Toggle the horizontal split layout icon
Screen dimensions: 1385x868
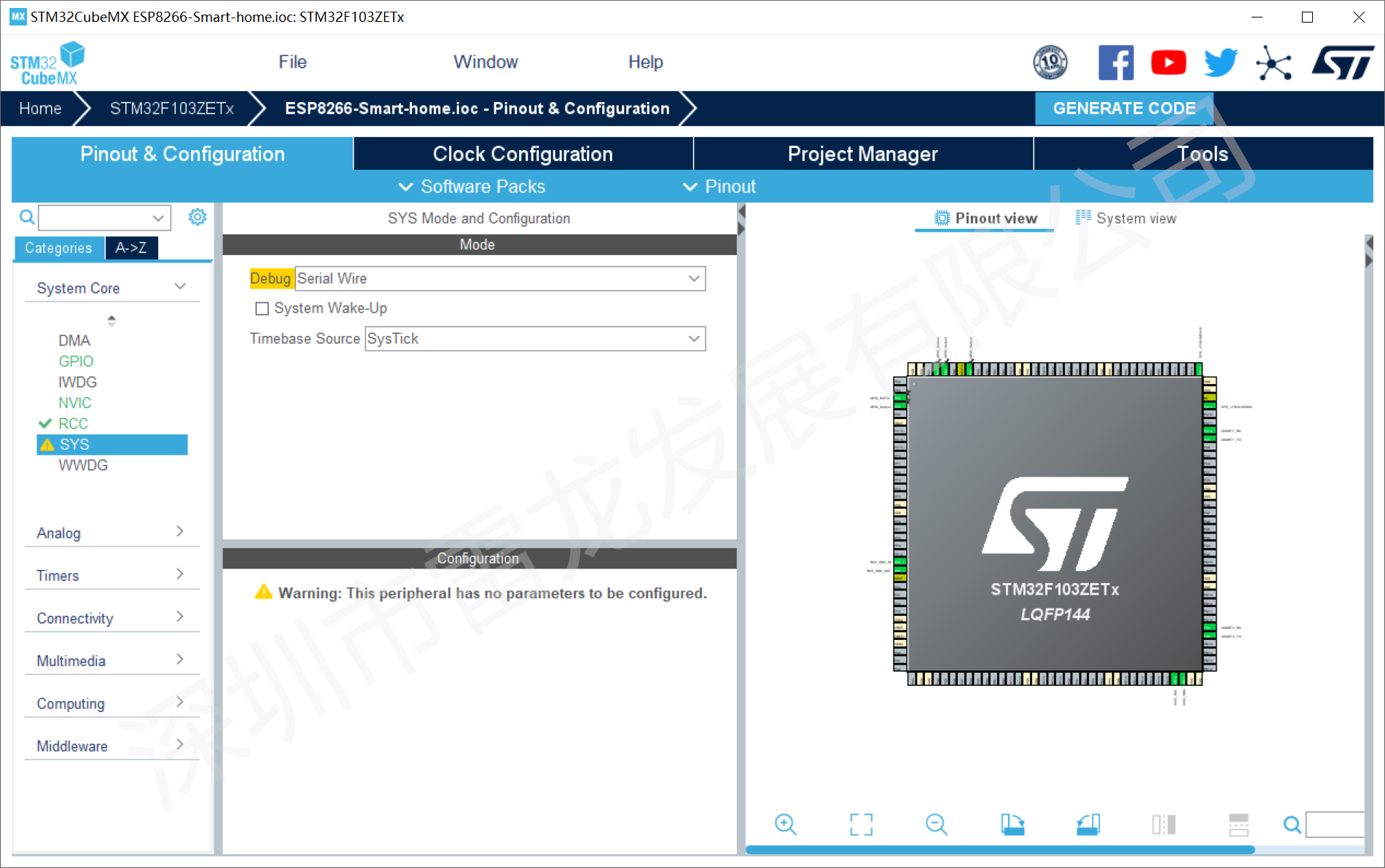1238,824
